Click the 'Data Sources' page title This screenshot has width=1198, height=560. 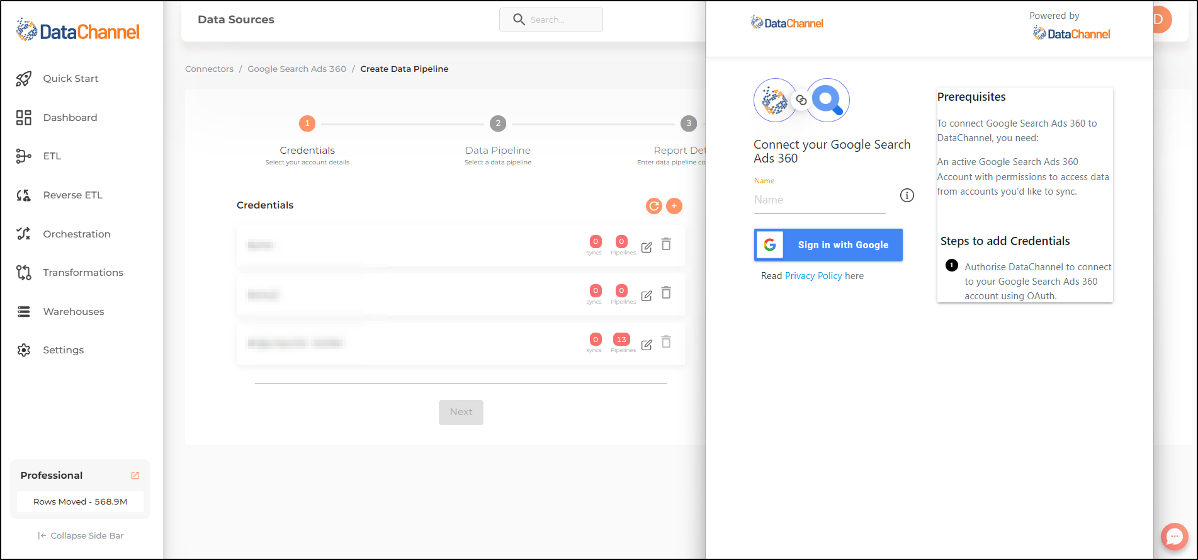click(x=236, y=20)
